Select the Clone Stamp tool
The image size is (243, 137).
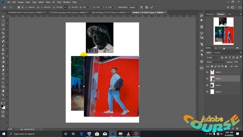point(3,49)
